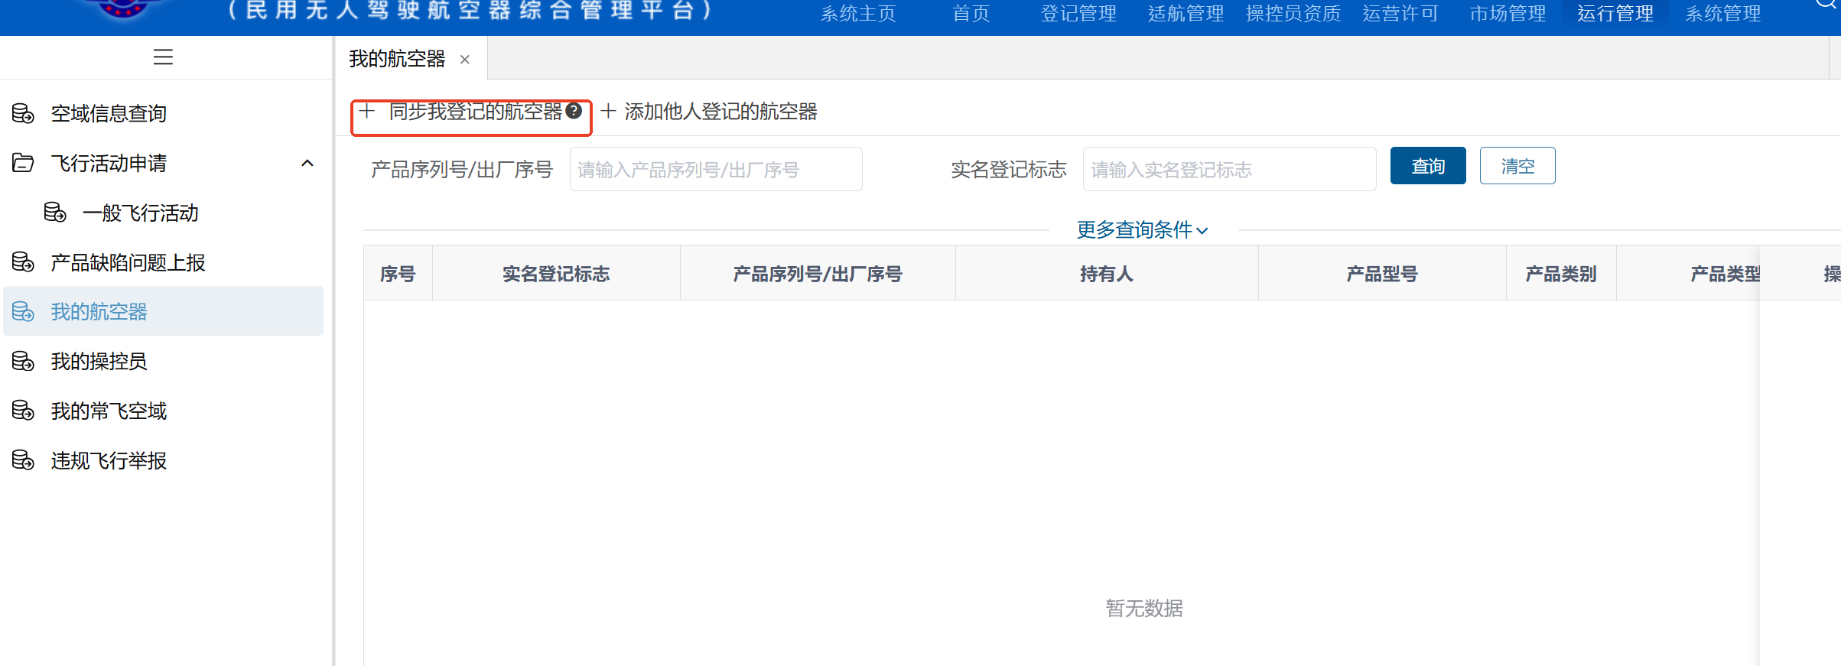
Task: Focus the 实名登记标志 input field
Action: 1229,169
